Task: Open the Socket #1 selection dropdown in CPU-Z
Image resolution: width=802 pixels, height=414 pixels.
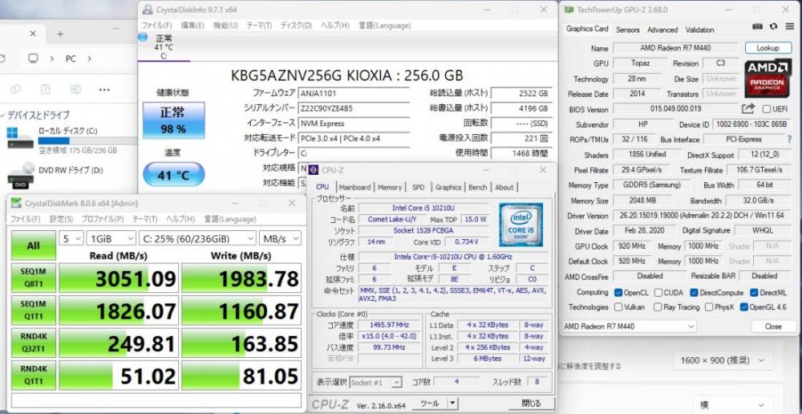Action: point(376,382)
